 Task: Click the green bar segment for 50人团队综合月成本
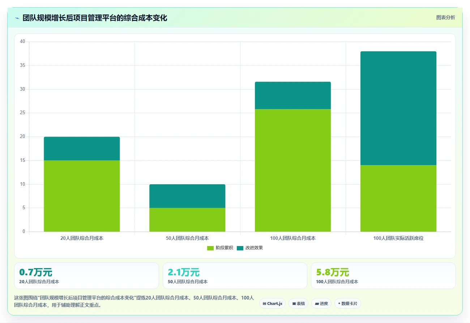187,220
